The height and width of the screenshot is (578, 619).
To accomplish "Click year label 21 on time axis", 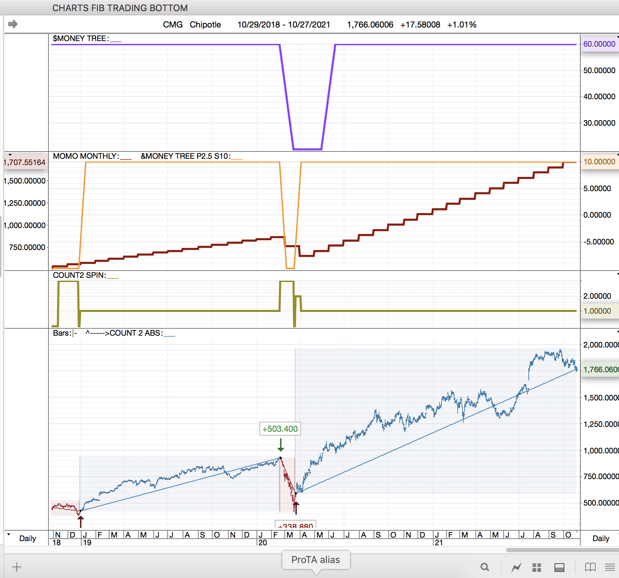I will (x=438, y=542).
